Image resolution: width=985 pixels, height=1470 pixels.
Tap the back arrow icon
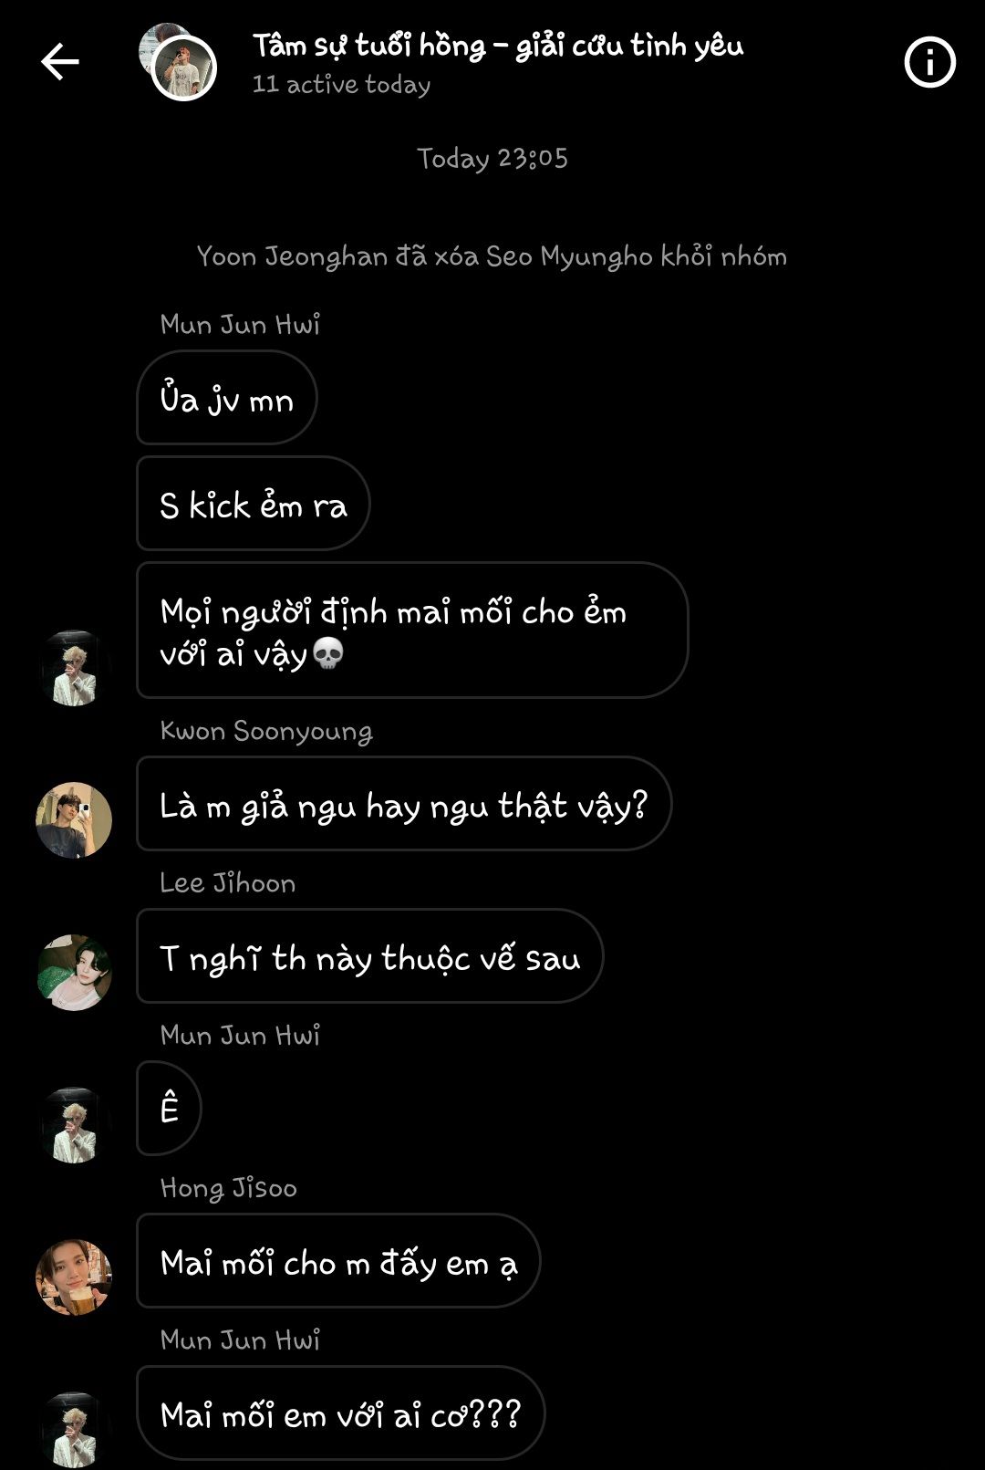pyautogui.click(x=60, y=62)
